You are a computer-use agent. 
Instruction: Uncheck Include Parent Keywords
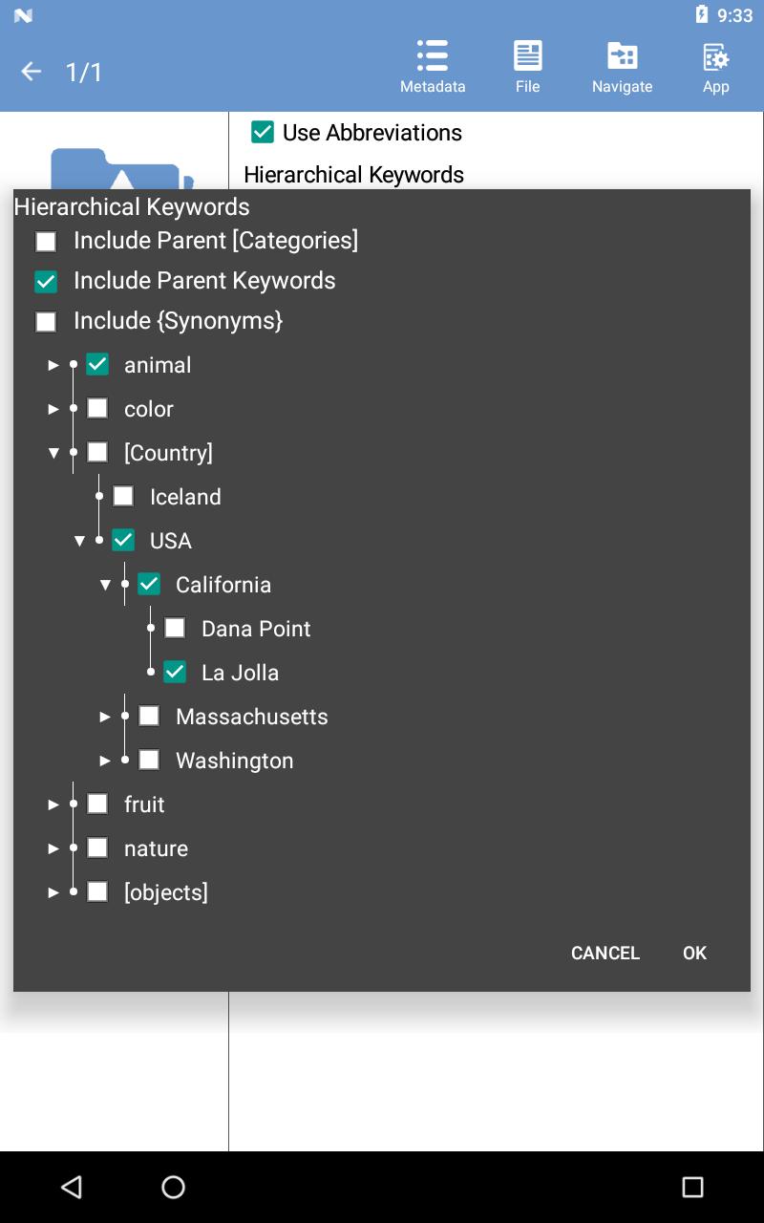tap(46, 282)
